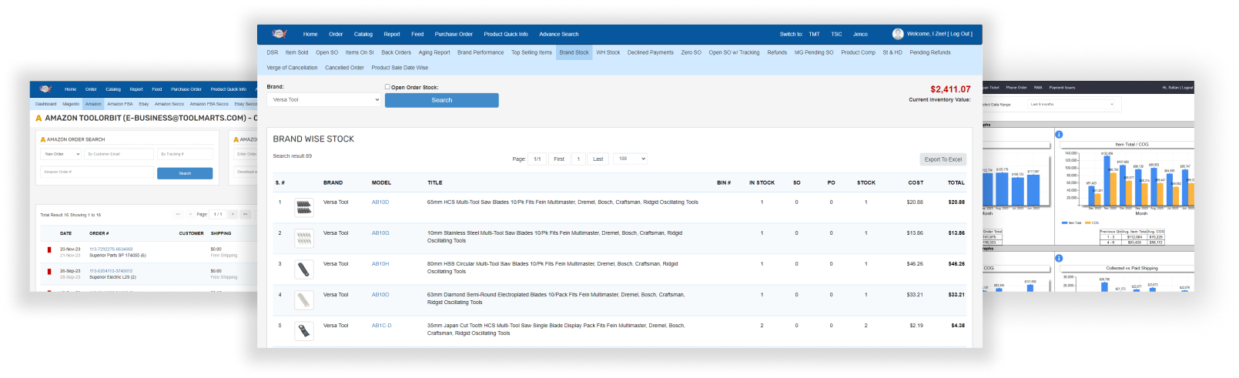This screenshot has width=1239, height=378.
Task: Open the AB10O product thumbnail image
Action: click(x=304, y=300)
